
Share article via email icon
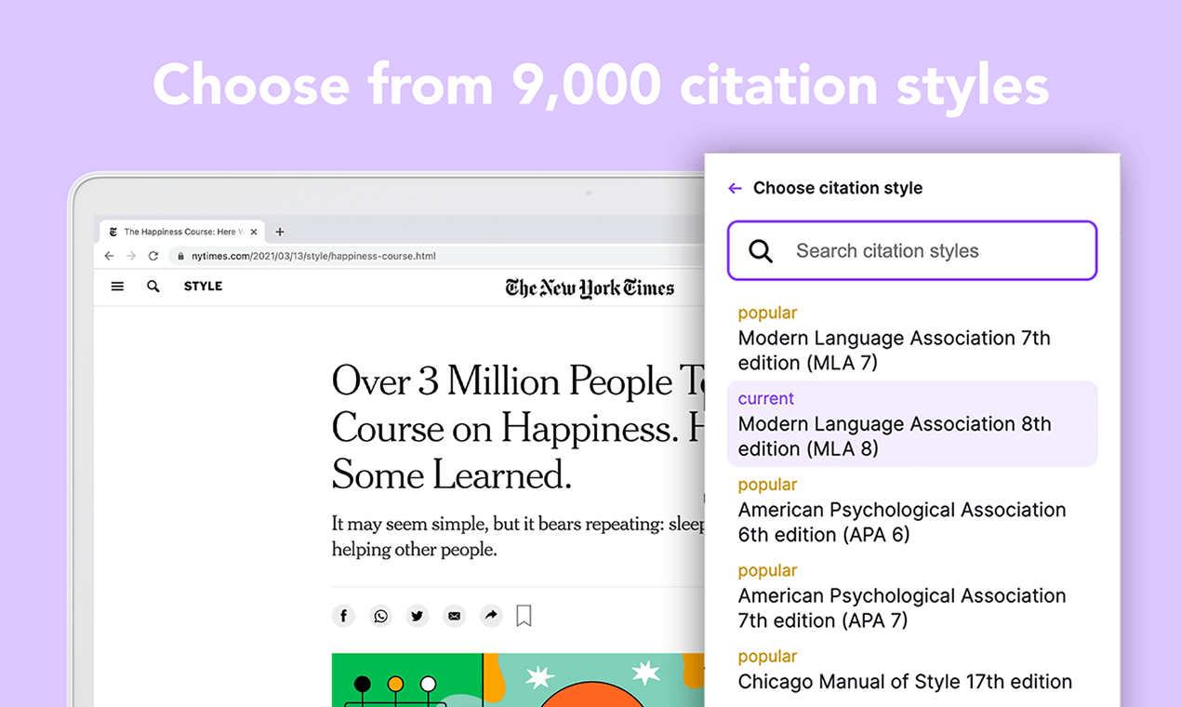pyautogui.click(x=454, y=616)
